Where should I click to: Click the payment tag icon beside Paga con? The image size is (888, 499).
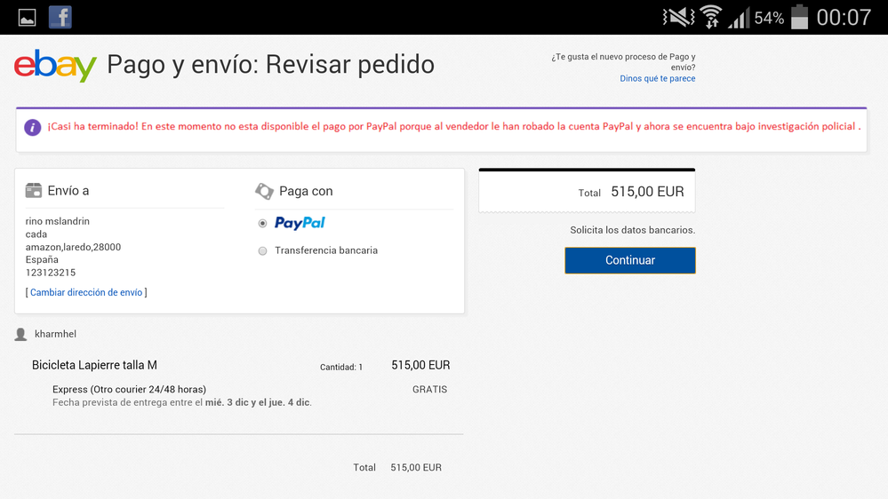(264, 191)
